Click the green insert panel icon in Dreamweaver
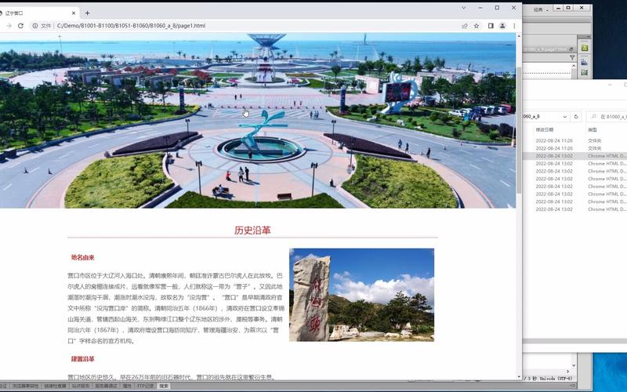The image size is (627, 392). (584, 48)
